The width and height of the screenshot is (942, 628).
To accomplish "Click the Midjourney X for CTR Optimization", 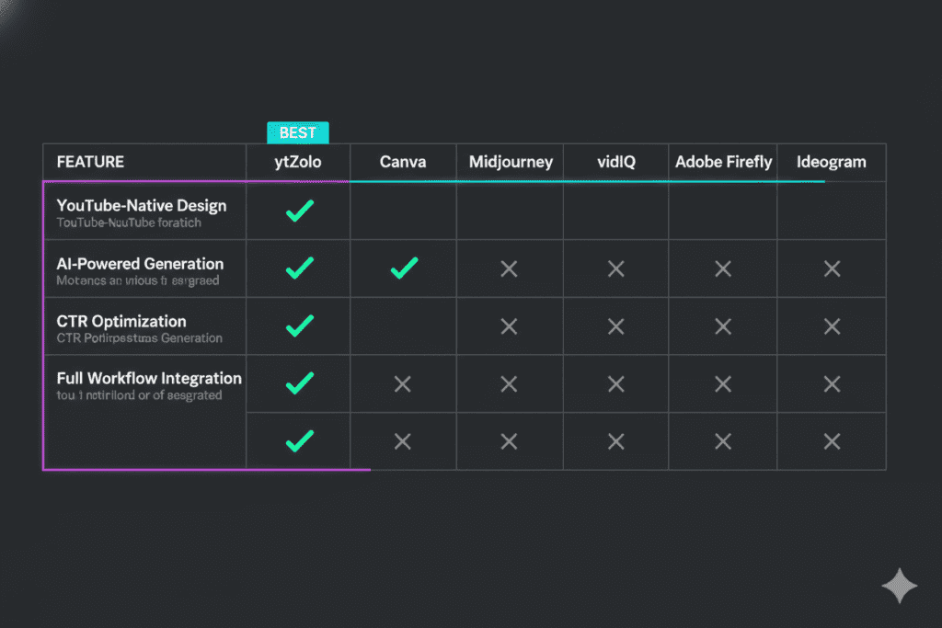I will (509, 326).
